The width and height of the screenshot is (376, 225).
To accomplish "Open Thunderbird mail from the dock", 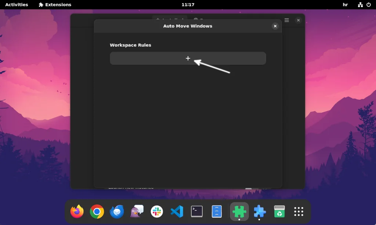I will 117,211.
